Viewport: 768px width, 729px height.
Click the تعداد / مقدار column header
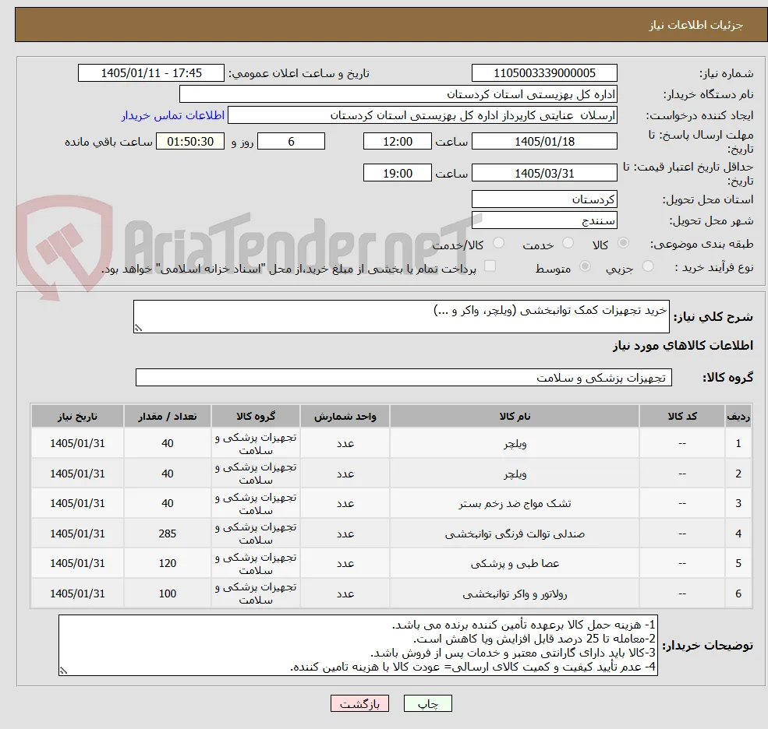pos(167,417)
